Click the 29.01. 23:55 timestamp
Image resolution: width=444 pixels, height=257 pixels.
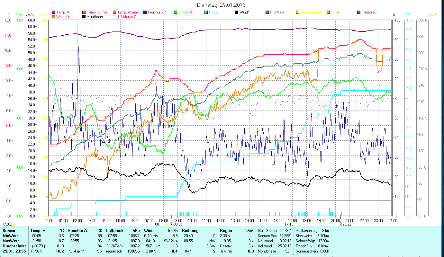[14, 251]
